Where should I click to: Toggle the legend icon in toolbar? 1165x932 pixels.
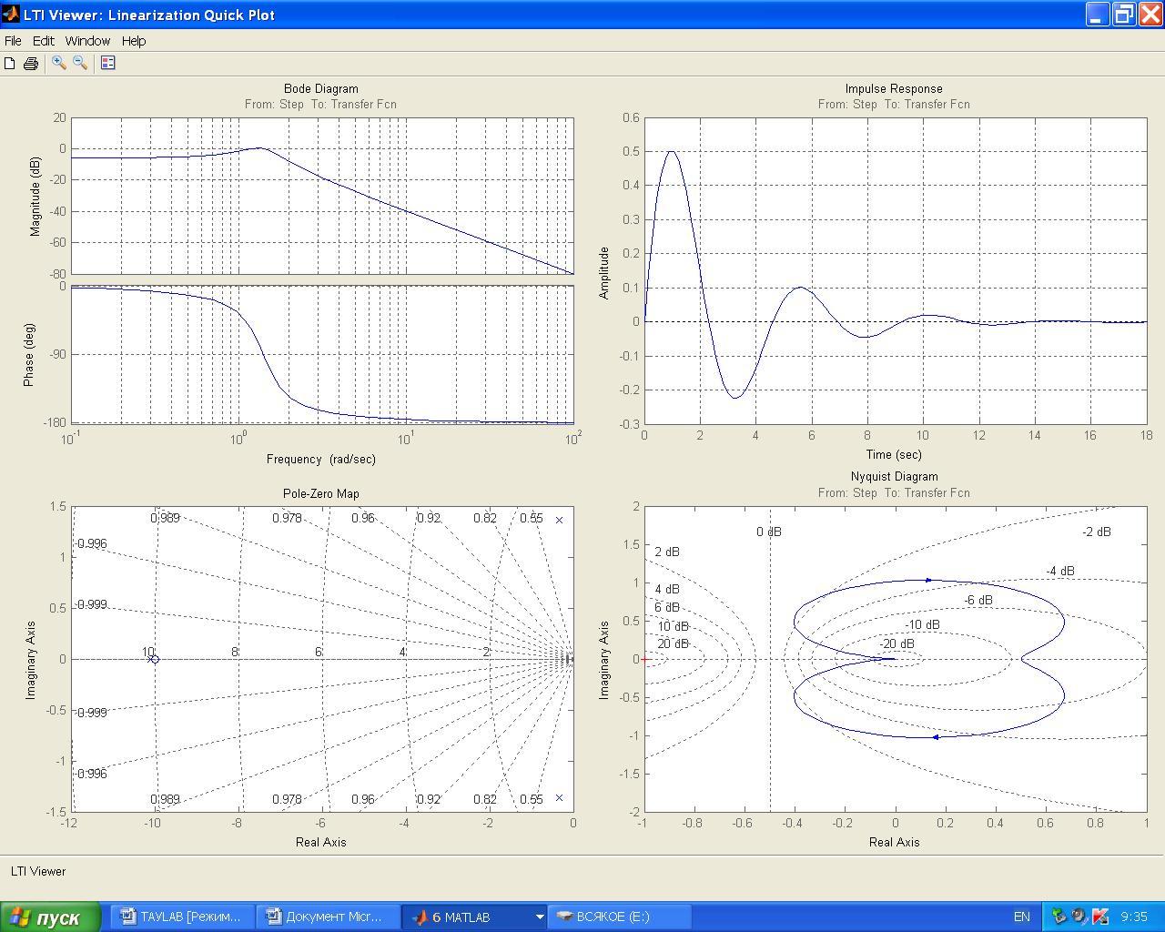point(108,63)
